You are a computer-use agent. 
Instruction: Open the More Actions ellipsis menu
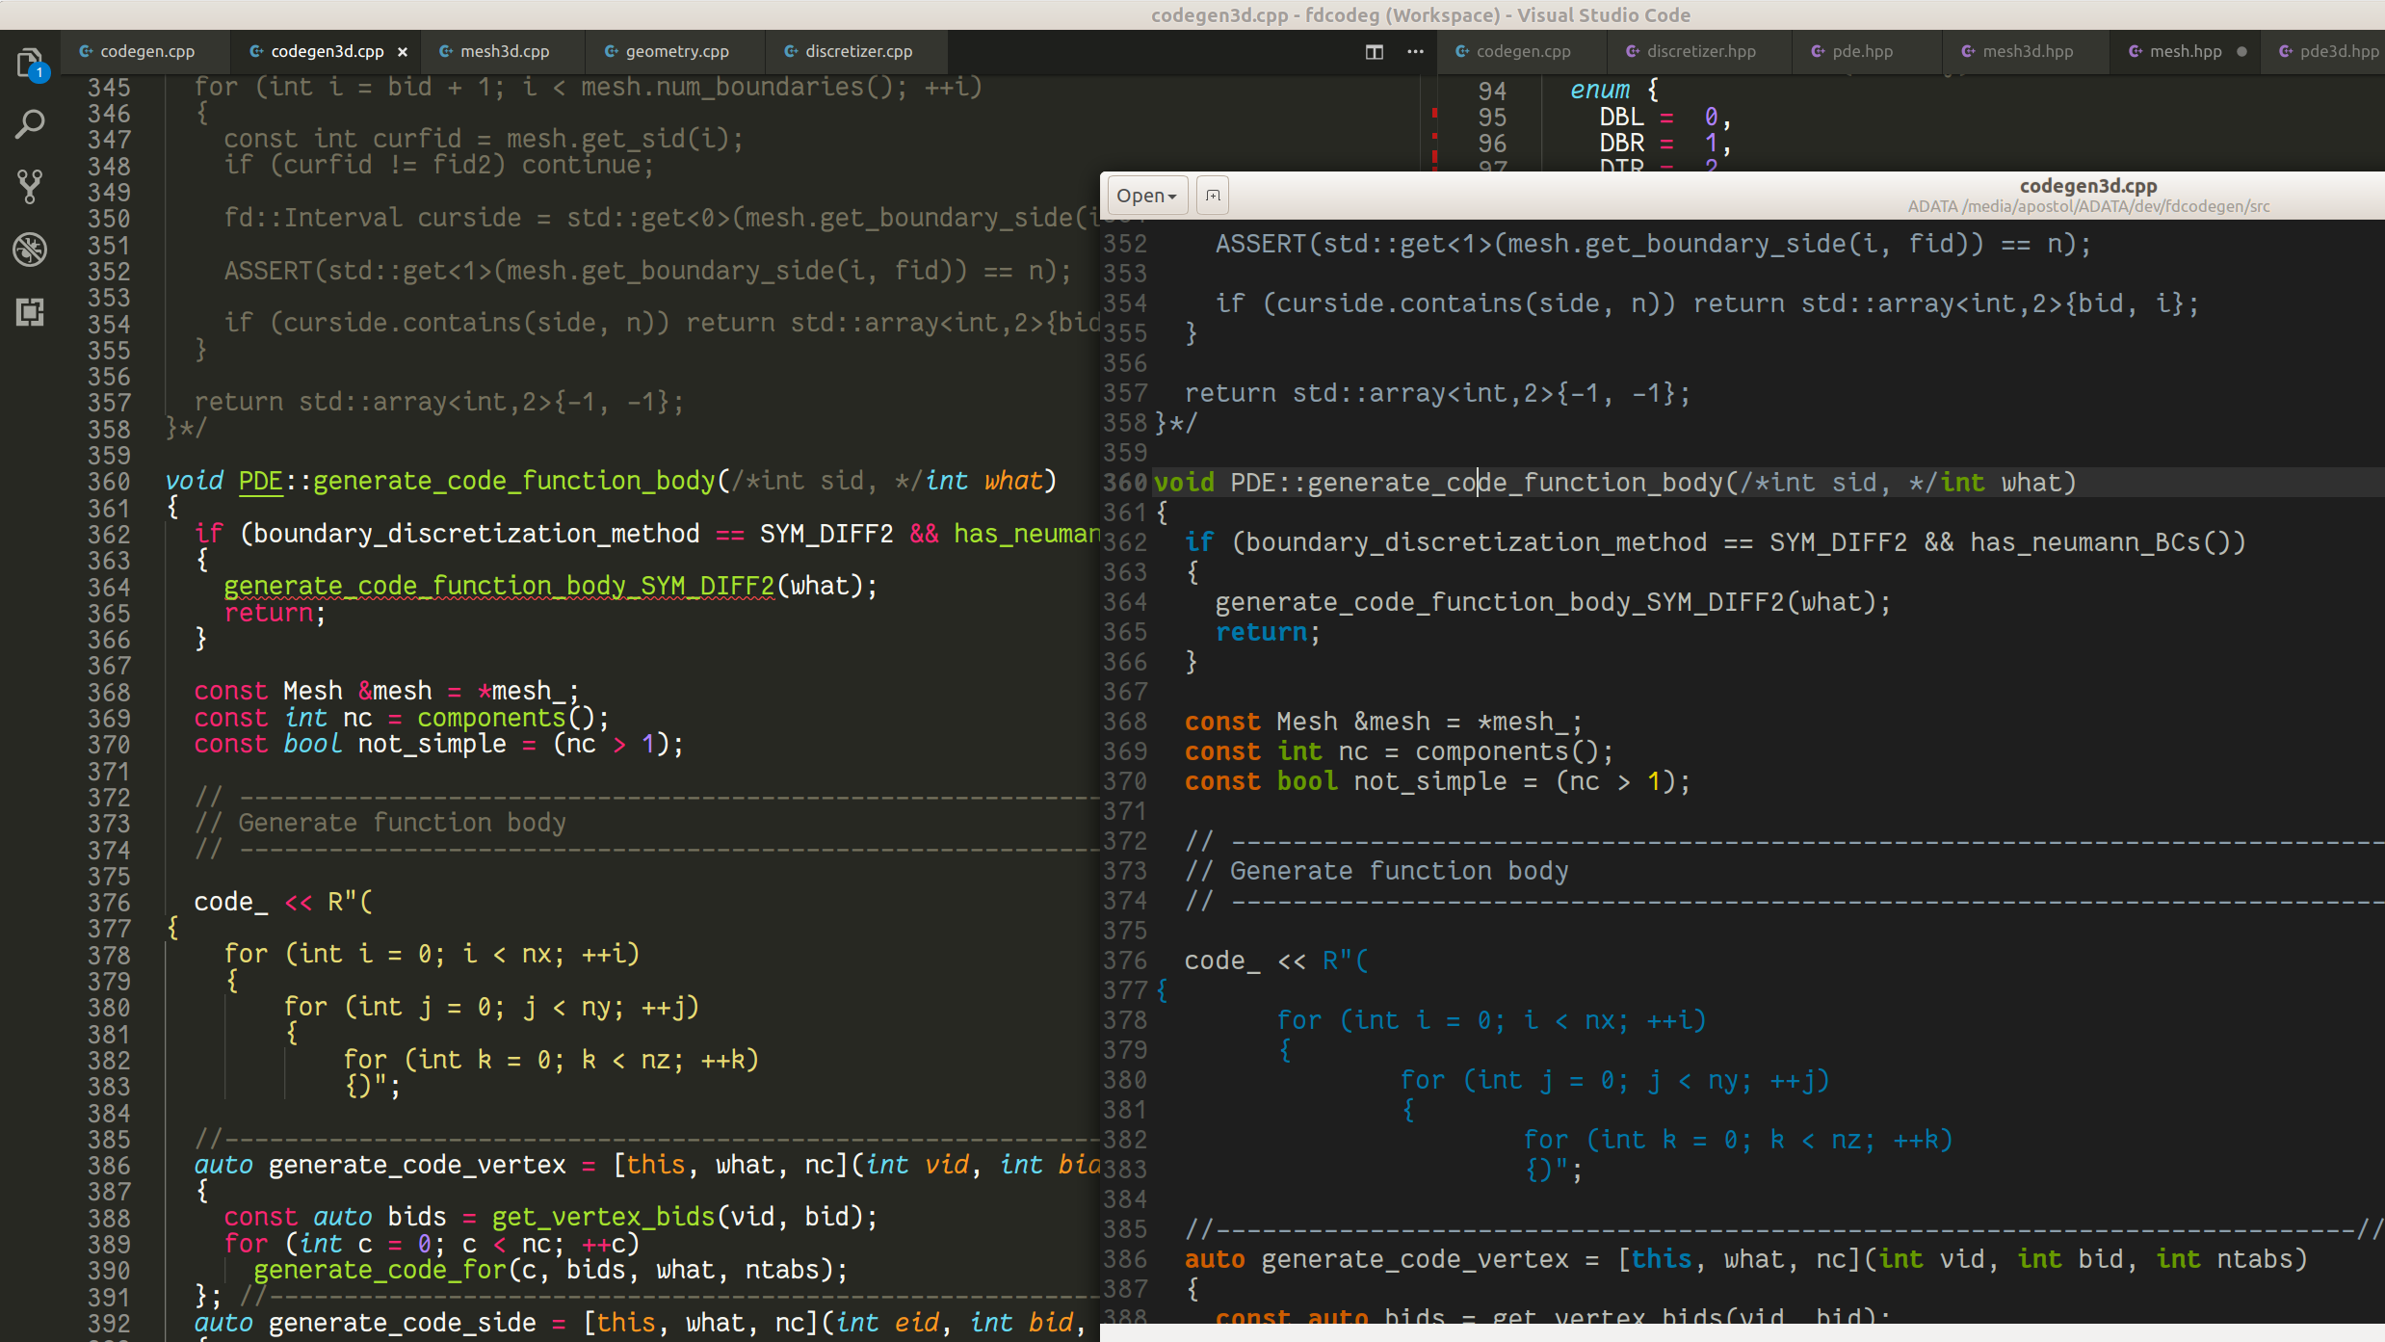click(x=1415, y=52)
